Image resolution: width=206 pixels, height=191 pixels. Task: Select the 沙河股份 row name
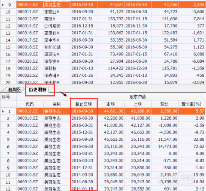[x=52, y=26]
